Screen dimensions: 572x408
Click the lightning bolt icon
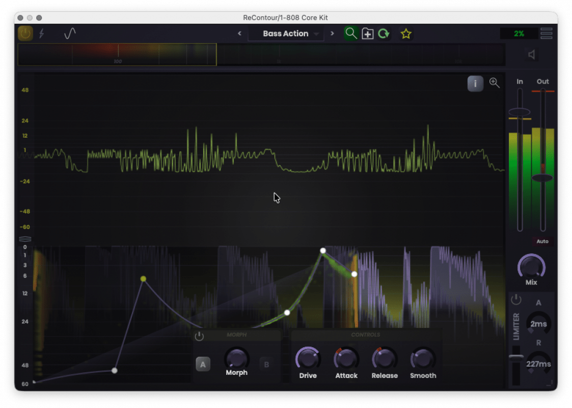click(x=42, y=34)
